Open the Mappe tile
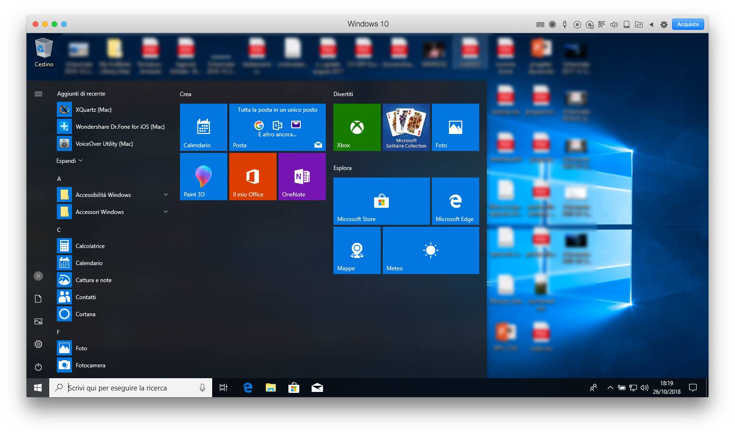This screenshot has width=735, height=435. coord(357,250)
